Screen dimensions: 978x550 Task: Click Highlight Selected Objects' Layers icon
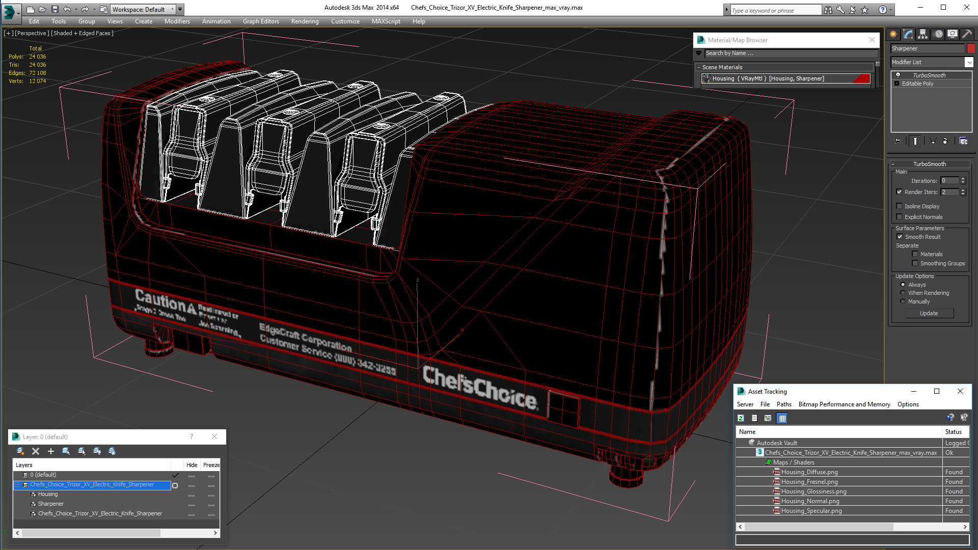pyautogui.click(x=81, y=451)
